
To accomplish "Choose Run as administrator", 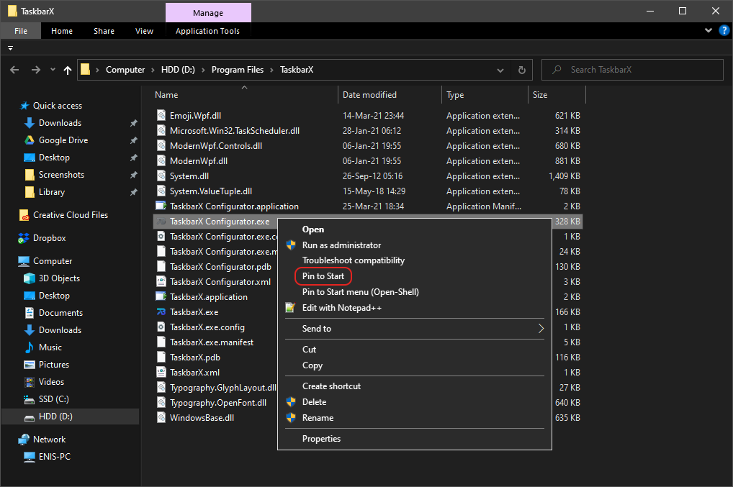I will (x=341, y=245).
